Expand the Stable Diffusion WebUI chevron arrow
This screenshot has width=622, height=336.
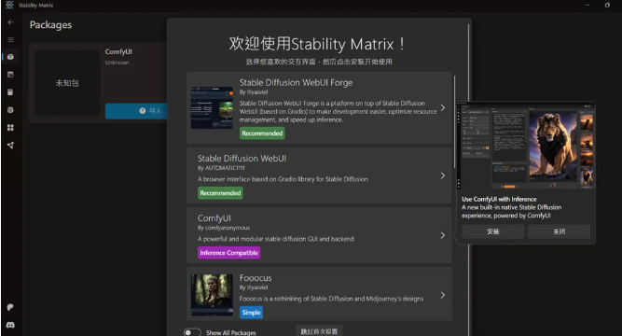click(x=443, y=175)
